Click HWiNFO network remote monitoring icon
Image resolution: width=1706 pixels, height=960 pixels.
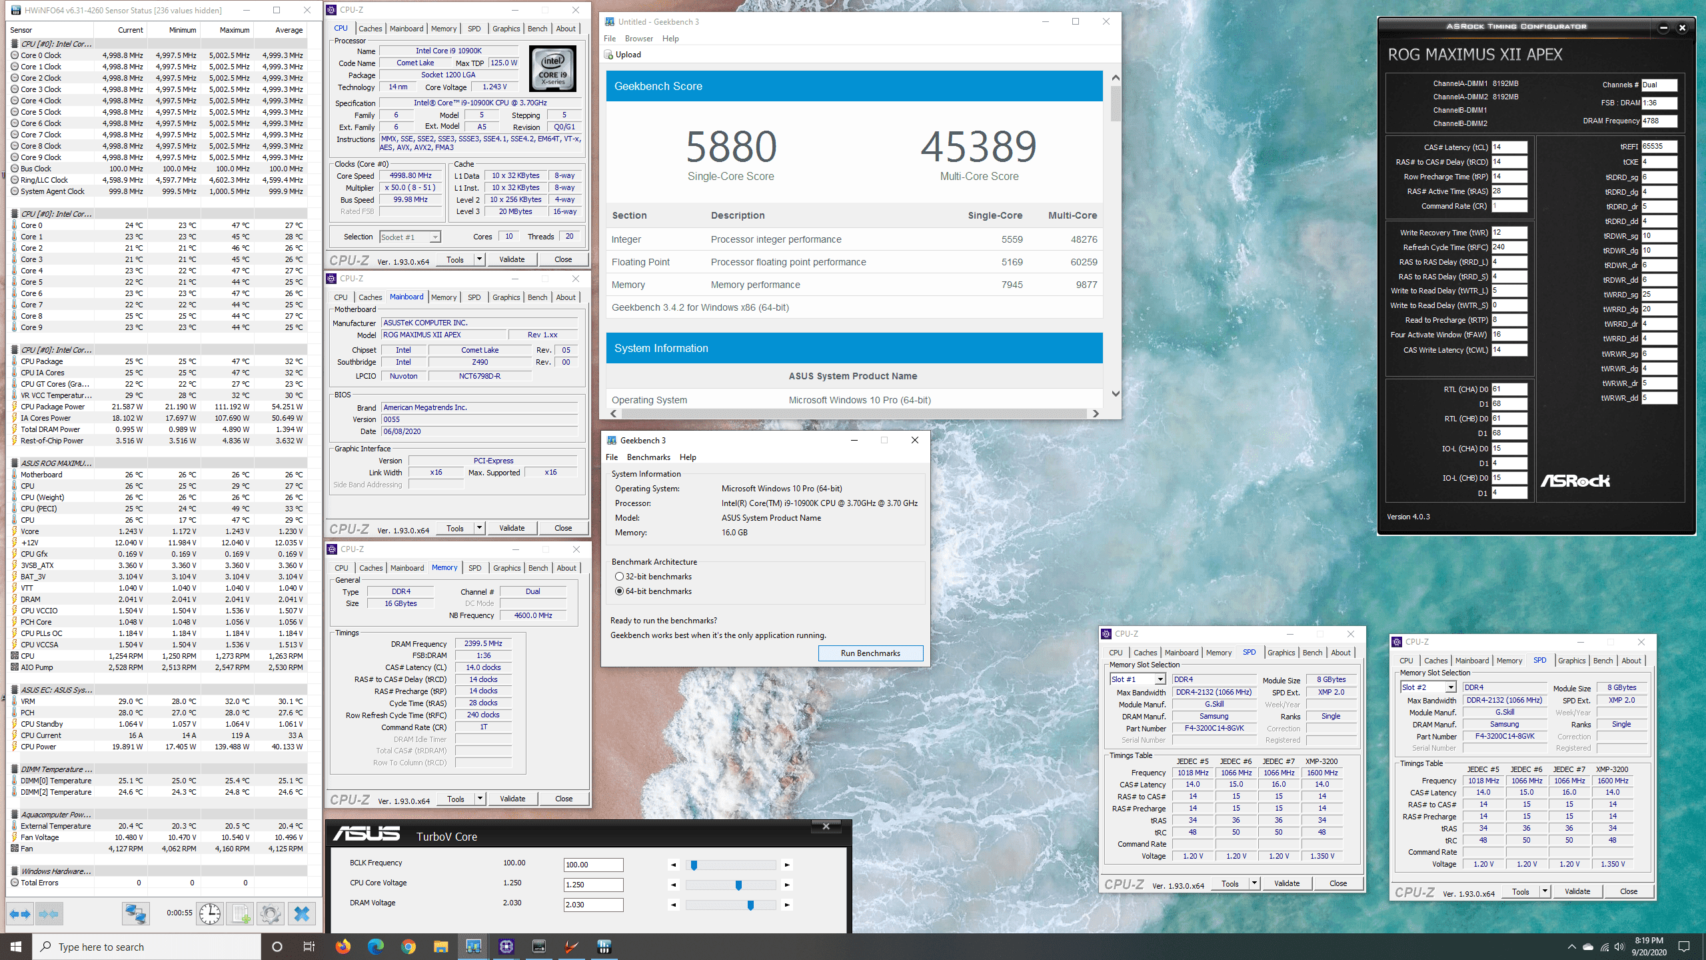point(135,914)
